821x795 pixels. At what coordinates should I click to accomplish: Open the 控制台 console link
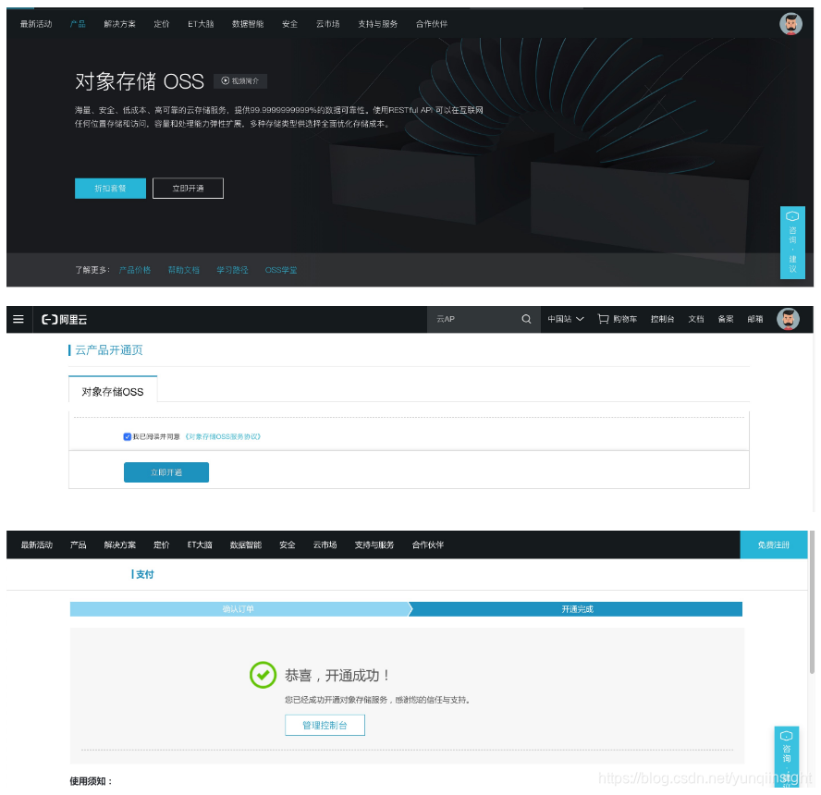coord(662,319)
